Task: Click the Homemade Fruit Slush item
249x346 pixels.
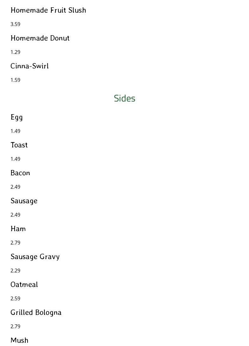Action: coord(48,10)
